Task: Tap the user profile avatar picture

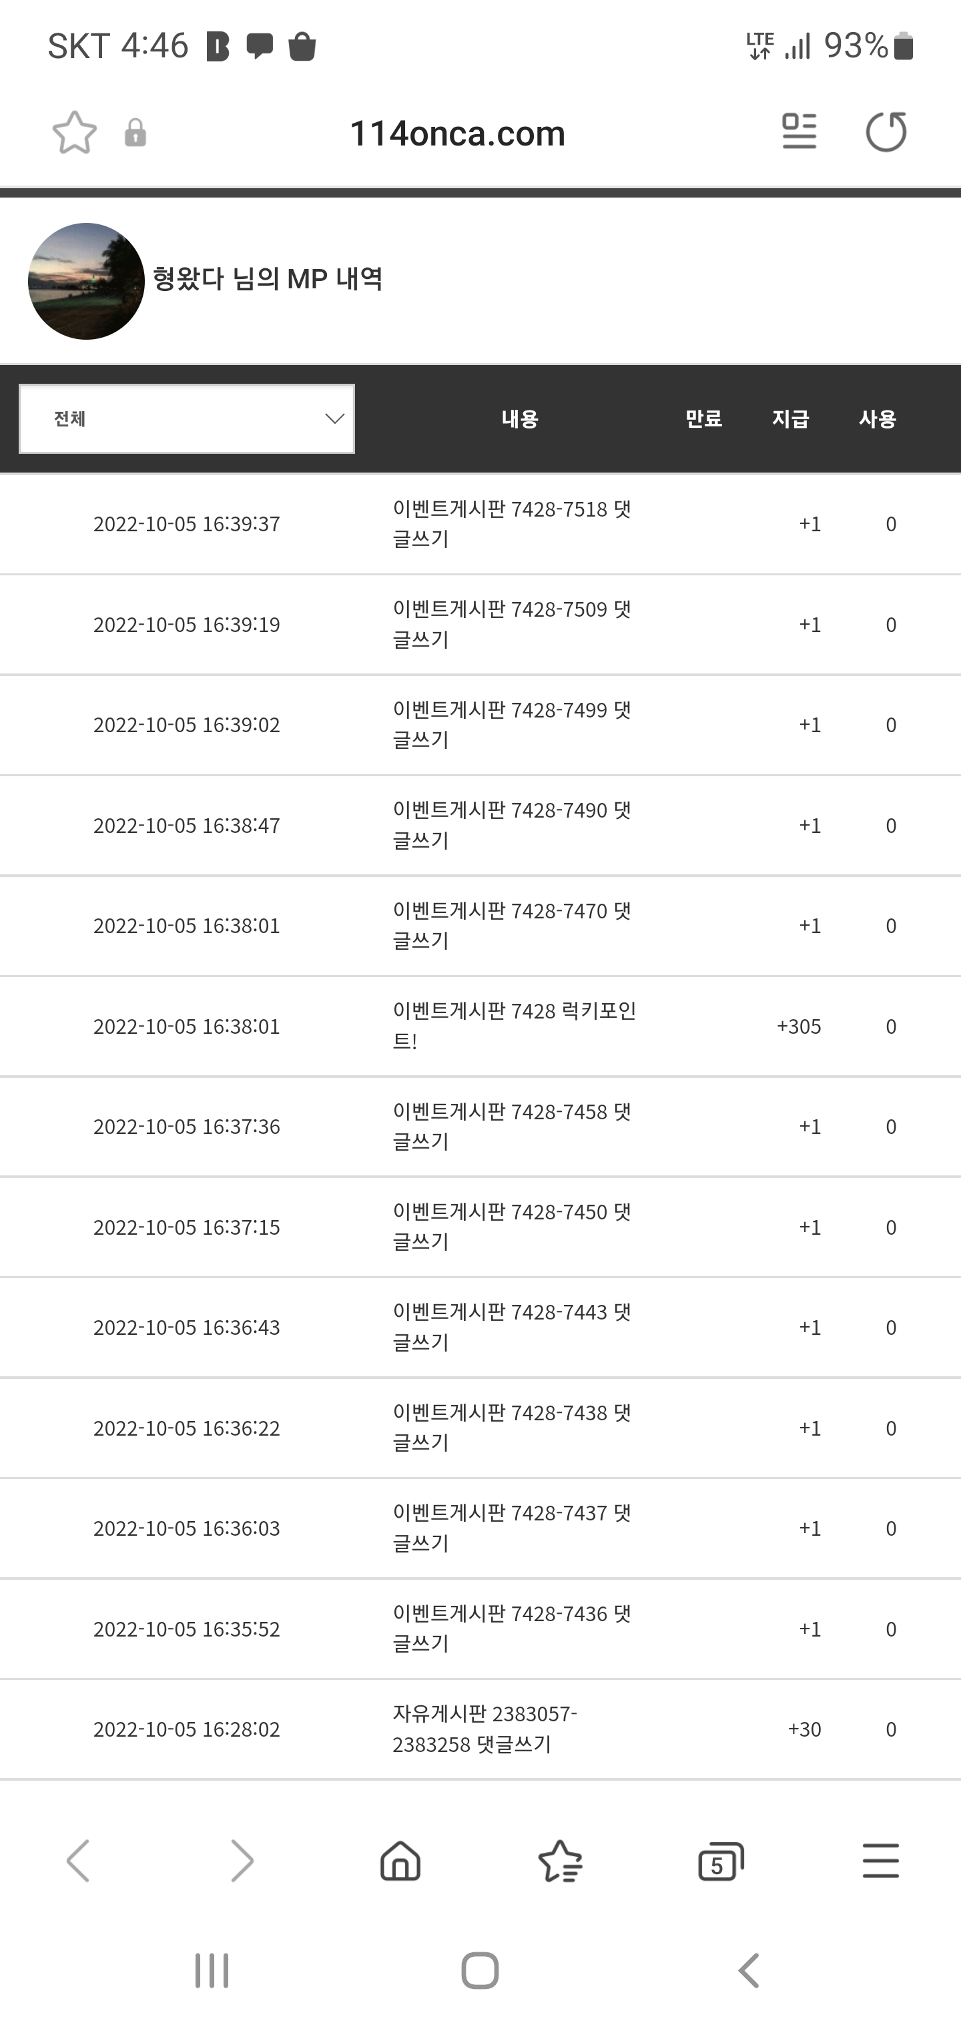Action: click(87, 281)
